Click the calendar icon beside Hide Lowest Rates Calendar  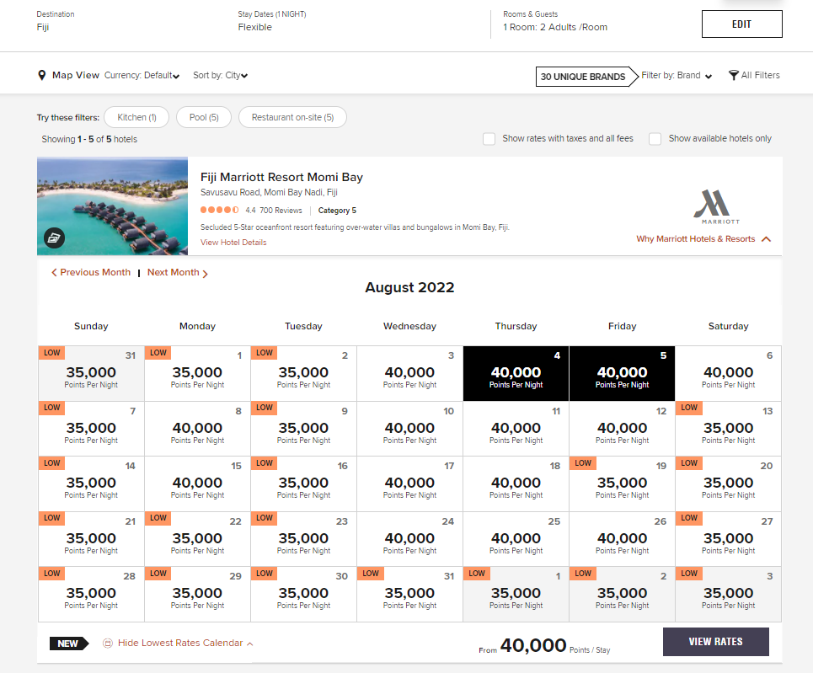(x=108, y=643)
